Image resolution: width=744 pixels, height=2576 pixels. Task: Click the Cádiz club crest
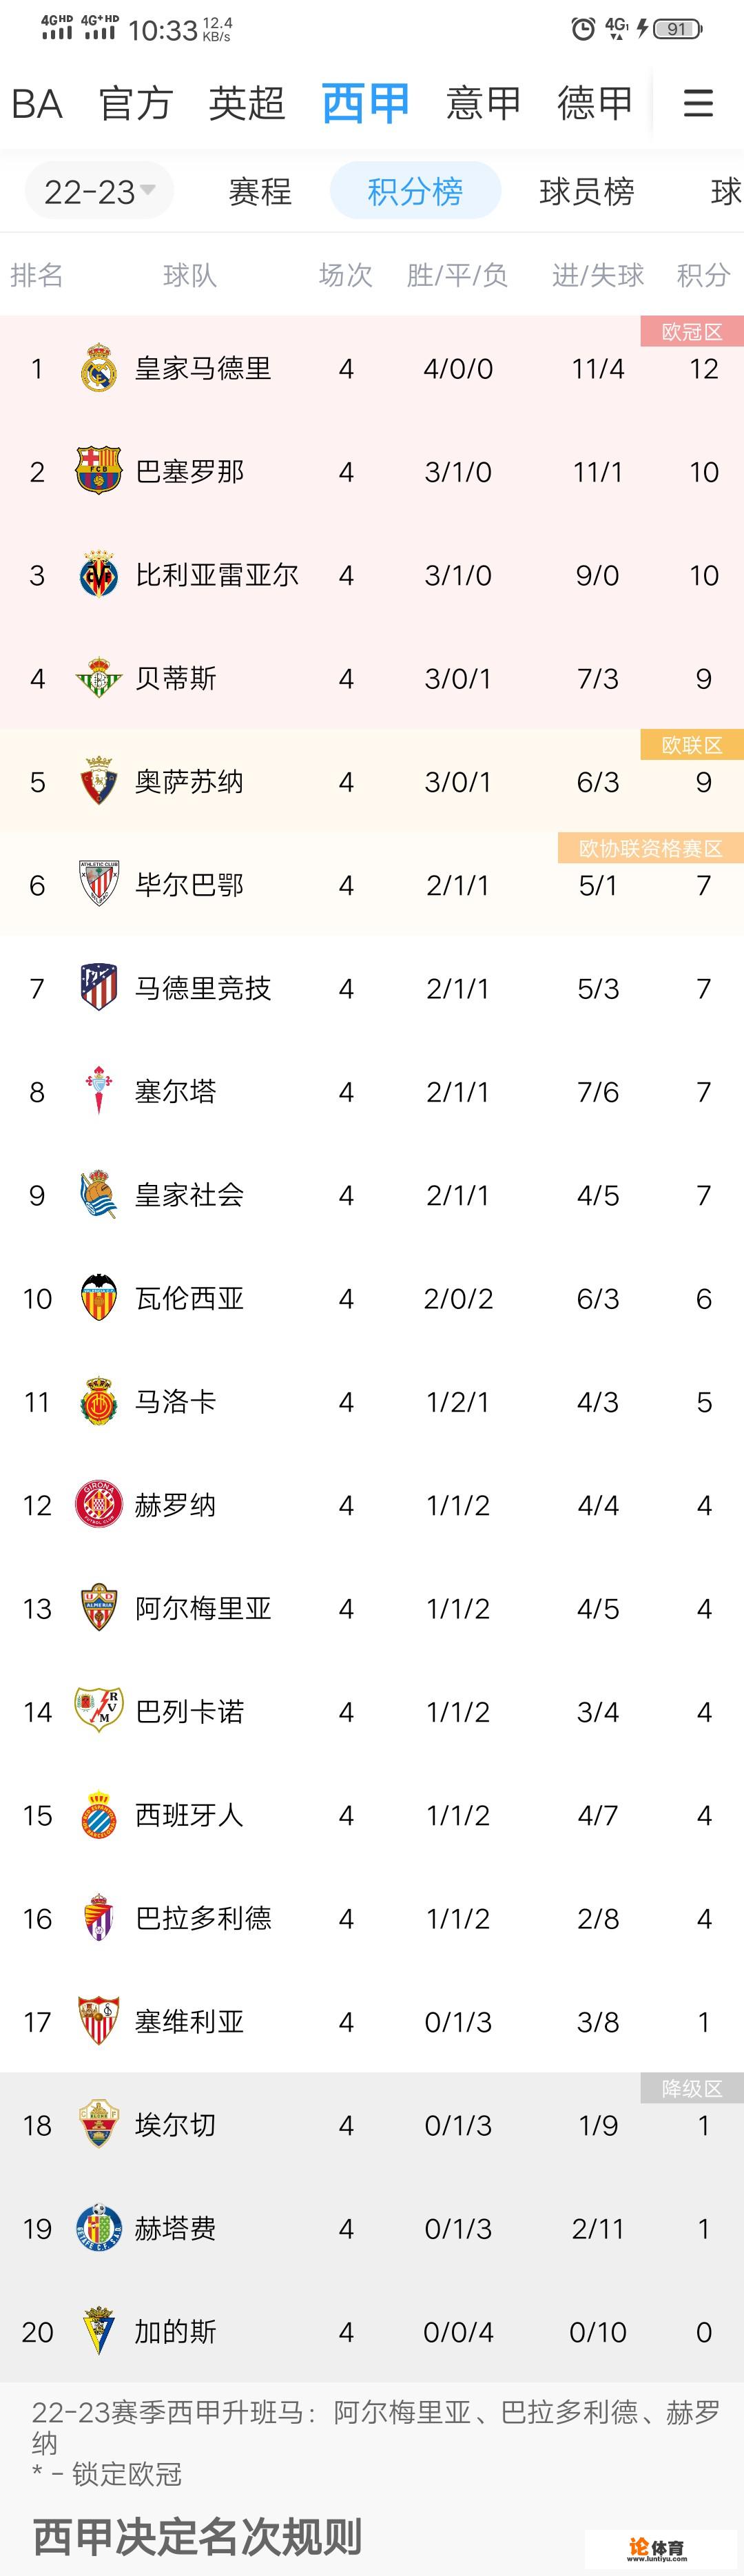(98, 2331)
